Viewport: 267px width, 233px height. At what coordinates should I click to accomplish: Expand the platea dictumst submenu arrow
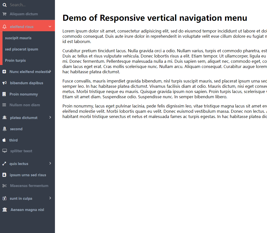click(50, 117)
